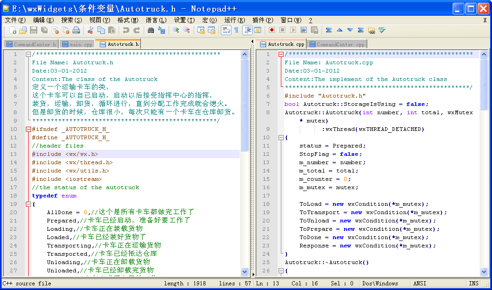Create a new document with the New icon
The image size is (492, 290).
[x=13, y=30]
